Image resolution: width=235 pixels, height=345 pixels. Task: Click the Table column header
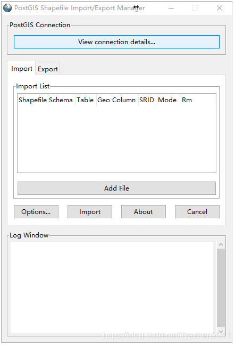point(85,100)
